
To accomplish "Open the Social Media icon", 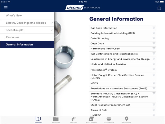I will click(109, 119).
